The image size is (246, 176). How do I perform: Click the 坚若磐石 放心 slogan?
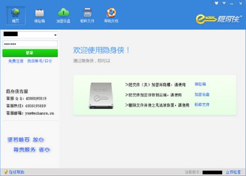26,139
